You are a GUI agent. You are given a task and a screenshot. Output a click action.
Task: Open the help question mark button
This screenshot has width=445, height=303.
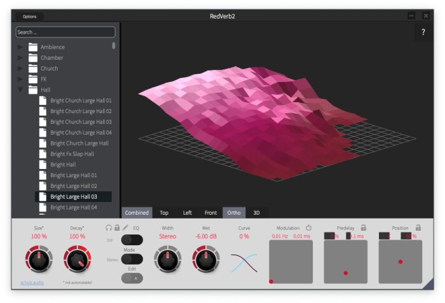(423, 32)
